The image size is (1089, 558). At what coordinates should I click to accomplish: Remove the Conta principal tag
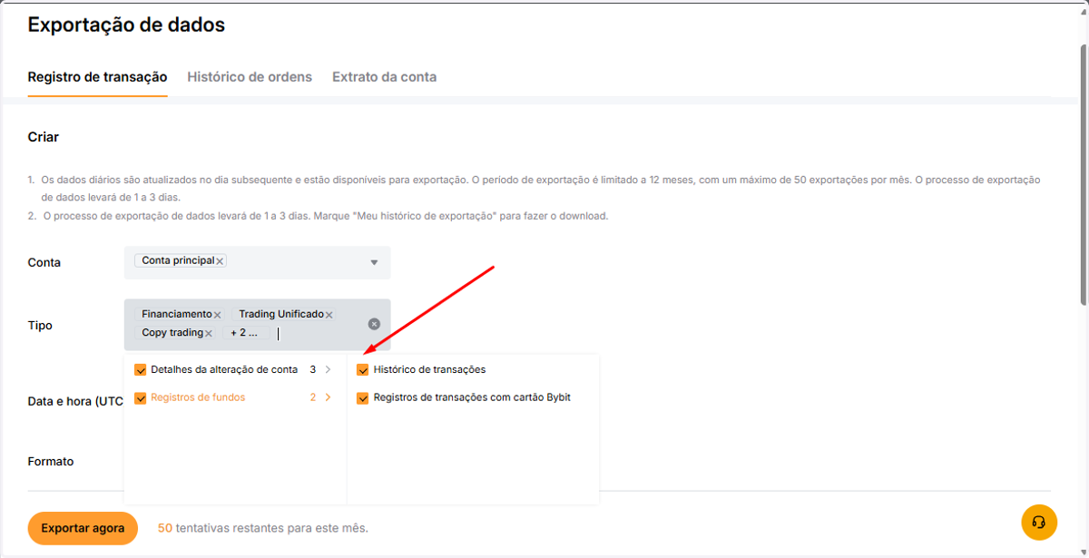pos(220,261)
